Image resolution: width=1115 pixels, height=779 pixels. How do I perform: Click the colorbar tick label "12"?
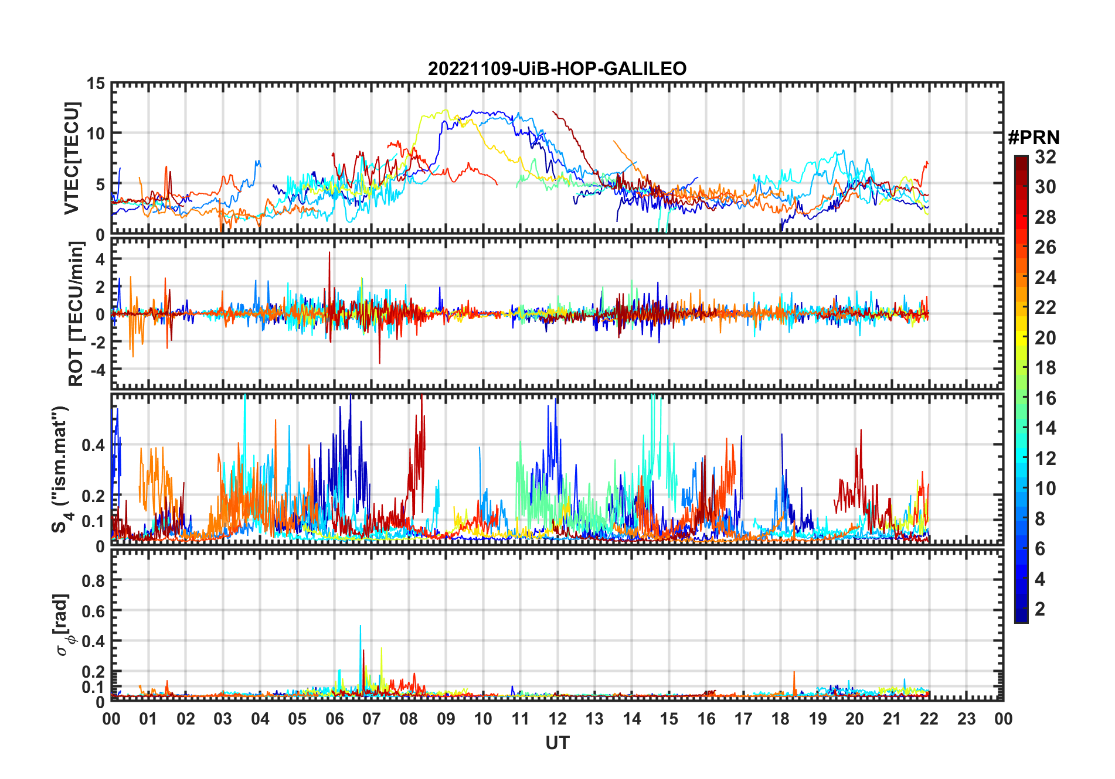click(x=1045, y=459)
